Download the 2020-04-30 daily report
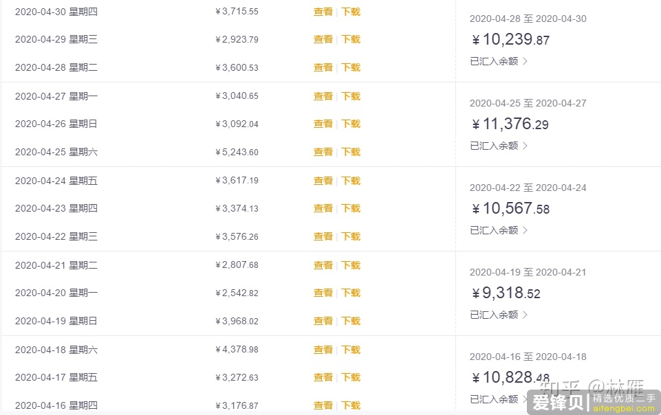This screenshot has height=415, width=661. 351,12
